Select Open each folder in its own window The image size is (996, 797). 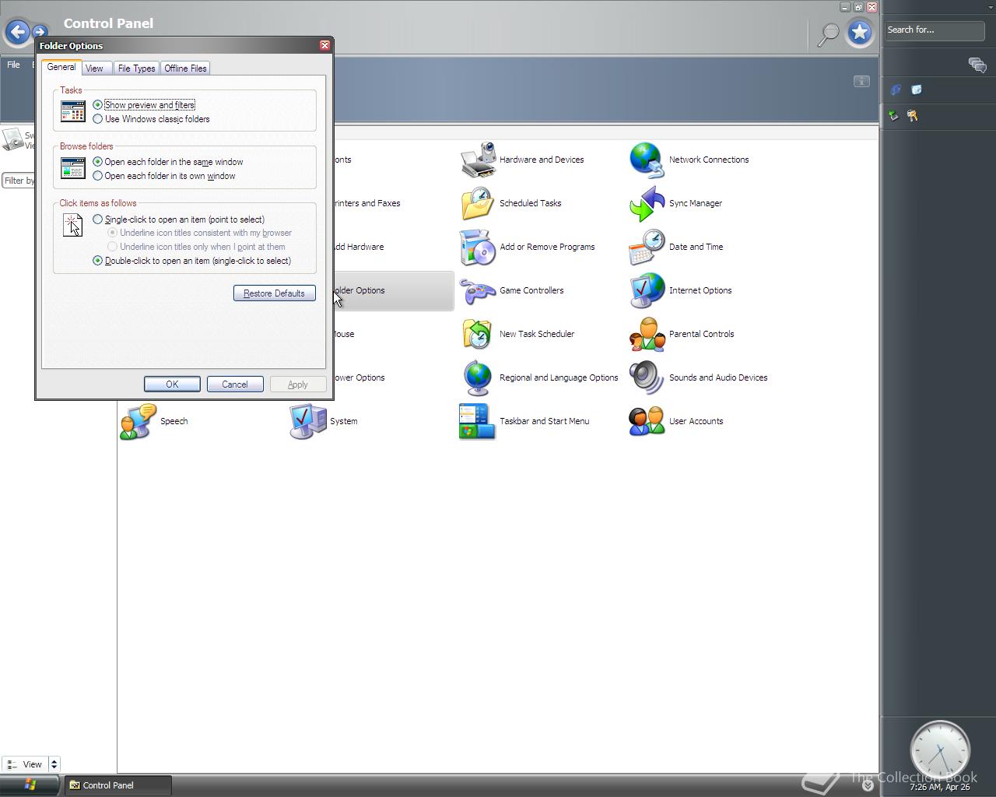coord(163,176)
